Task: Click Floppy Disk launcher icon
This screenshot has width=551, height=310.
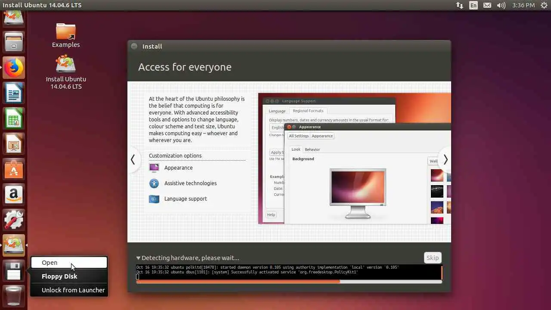Action: pos(14,271)
